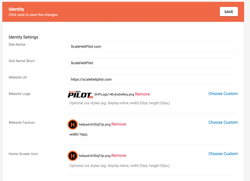Click the Website Logo css styles field
Viewport: 250px width, 181px height.
coord(152,103)
